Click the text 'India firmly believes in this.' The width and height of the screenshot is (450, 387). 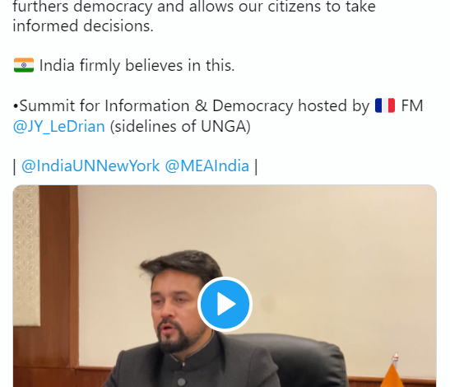tap(137, 66)
